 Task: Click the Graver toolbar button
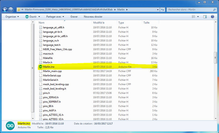coord(74,17)
